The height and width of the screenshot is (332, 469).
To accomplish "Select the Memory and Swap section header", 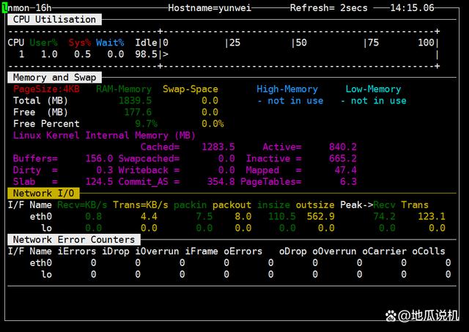I will tap(54, 78).
